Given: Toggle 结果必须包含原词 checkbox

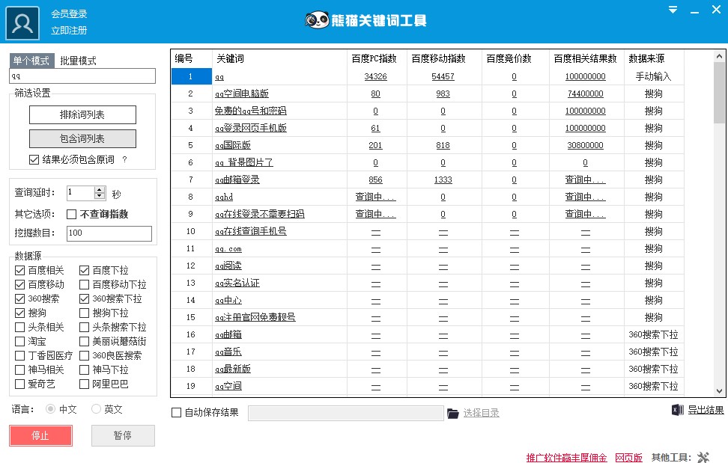Looking at the screenshot, I should pos(34,159).
